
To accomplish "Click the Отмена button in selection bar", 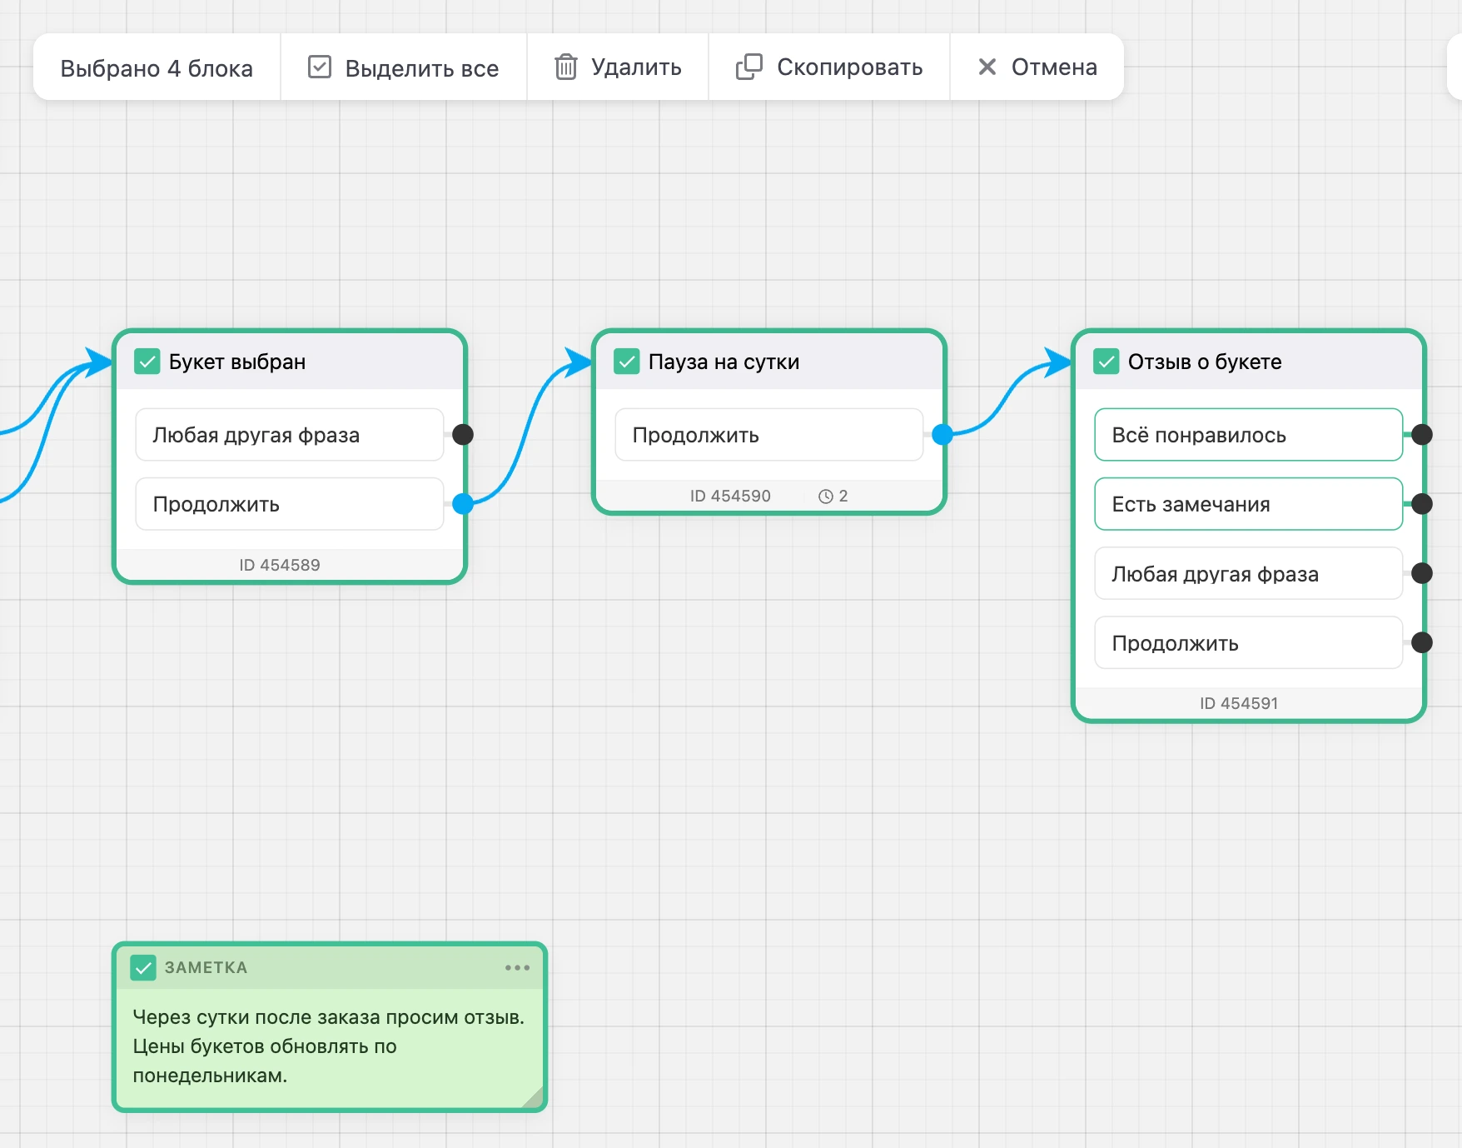I will point(1037,67).
